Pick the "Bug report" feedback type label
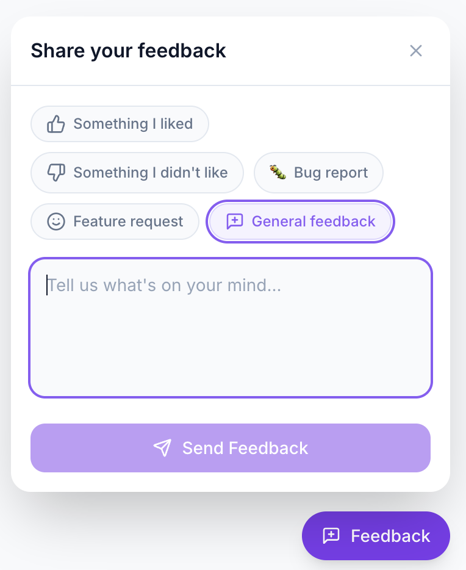 331,173
